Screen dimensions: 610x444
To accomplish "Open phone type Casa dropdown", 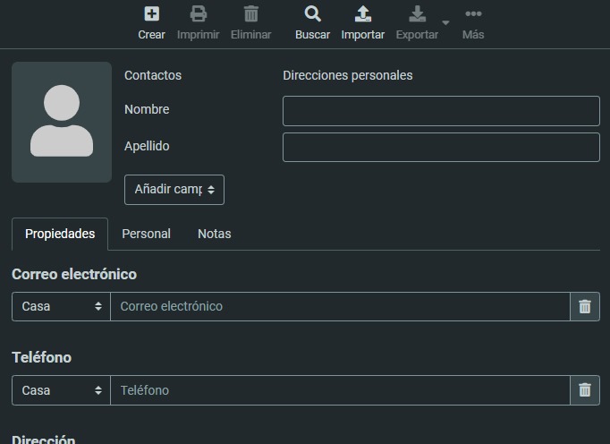I will 61,390.
